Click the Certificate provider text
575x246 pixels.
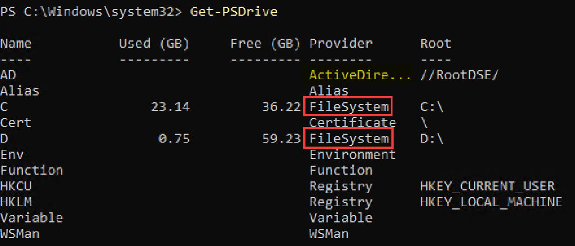click(x=353, y=122)
